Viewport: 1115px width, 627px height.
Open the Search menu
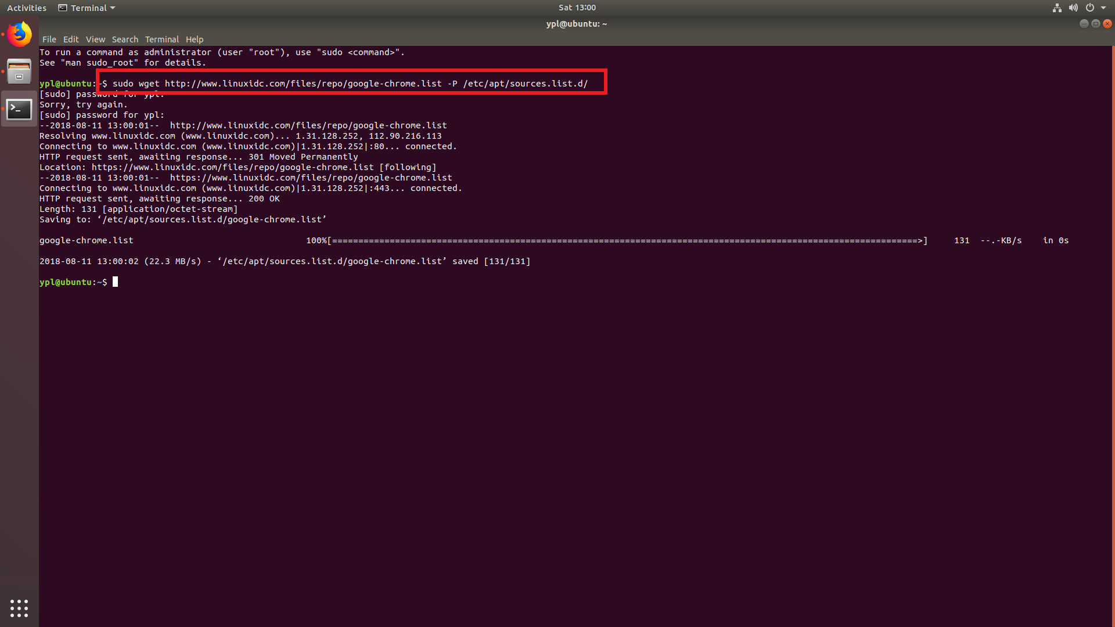pyautogui.click(x=125, y=39)
